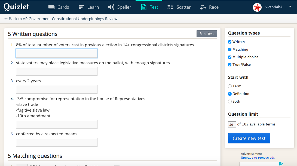
Task: Click the Test document icon
Action: pos(143,7)
